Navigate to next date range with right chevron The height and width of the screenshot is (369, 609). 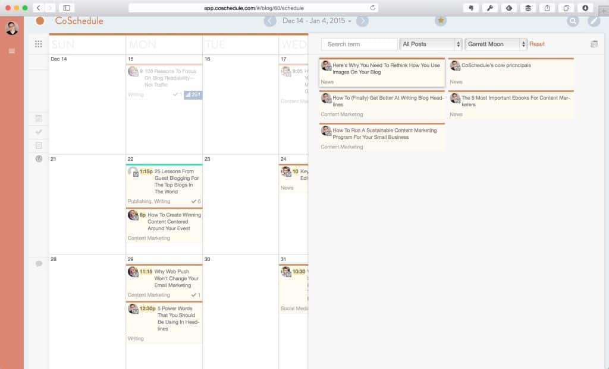click(363, 20)
